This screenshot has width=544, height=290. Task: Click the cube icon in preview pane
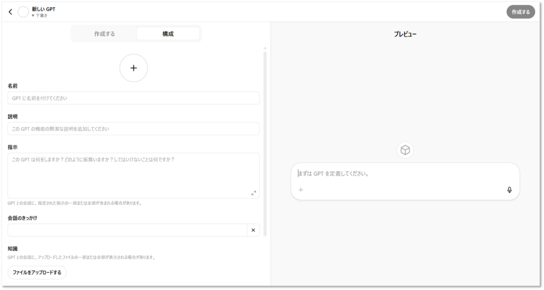(405, 150)
